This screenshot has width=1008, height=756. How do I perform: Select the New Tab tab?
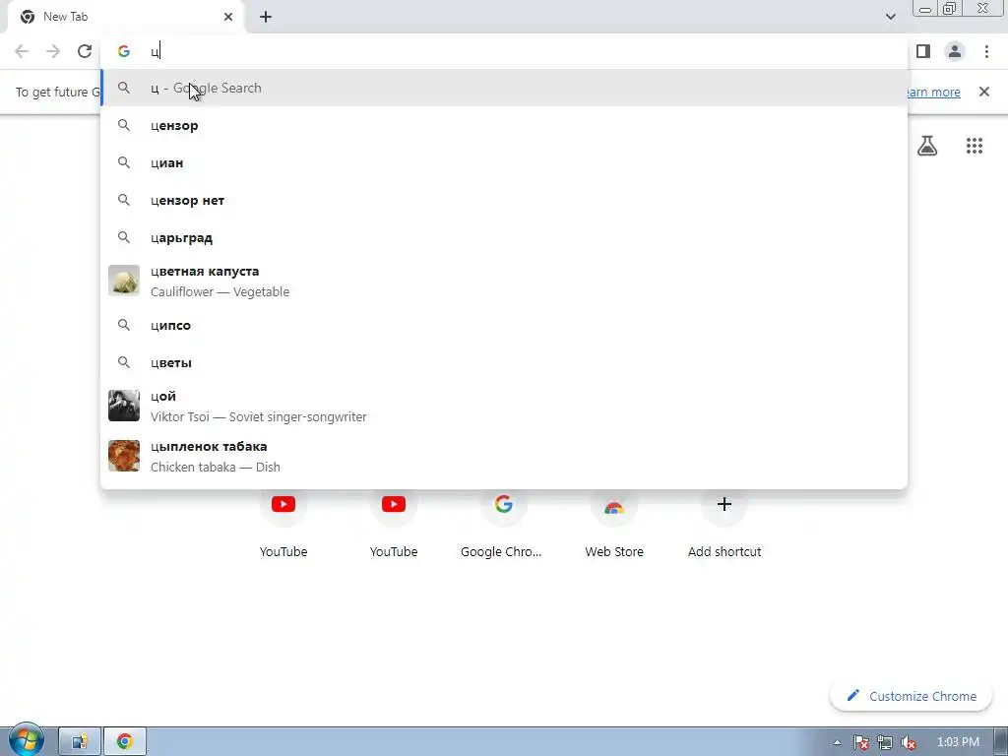(x=126, y=17)
